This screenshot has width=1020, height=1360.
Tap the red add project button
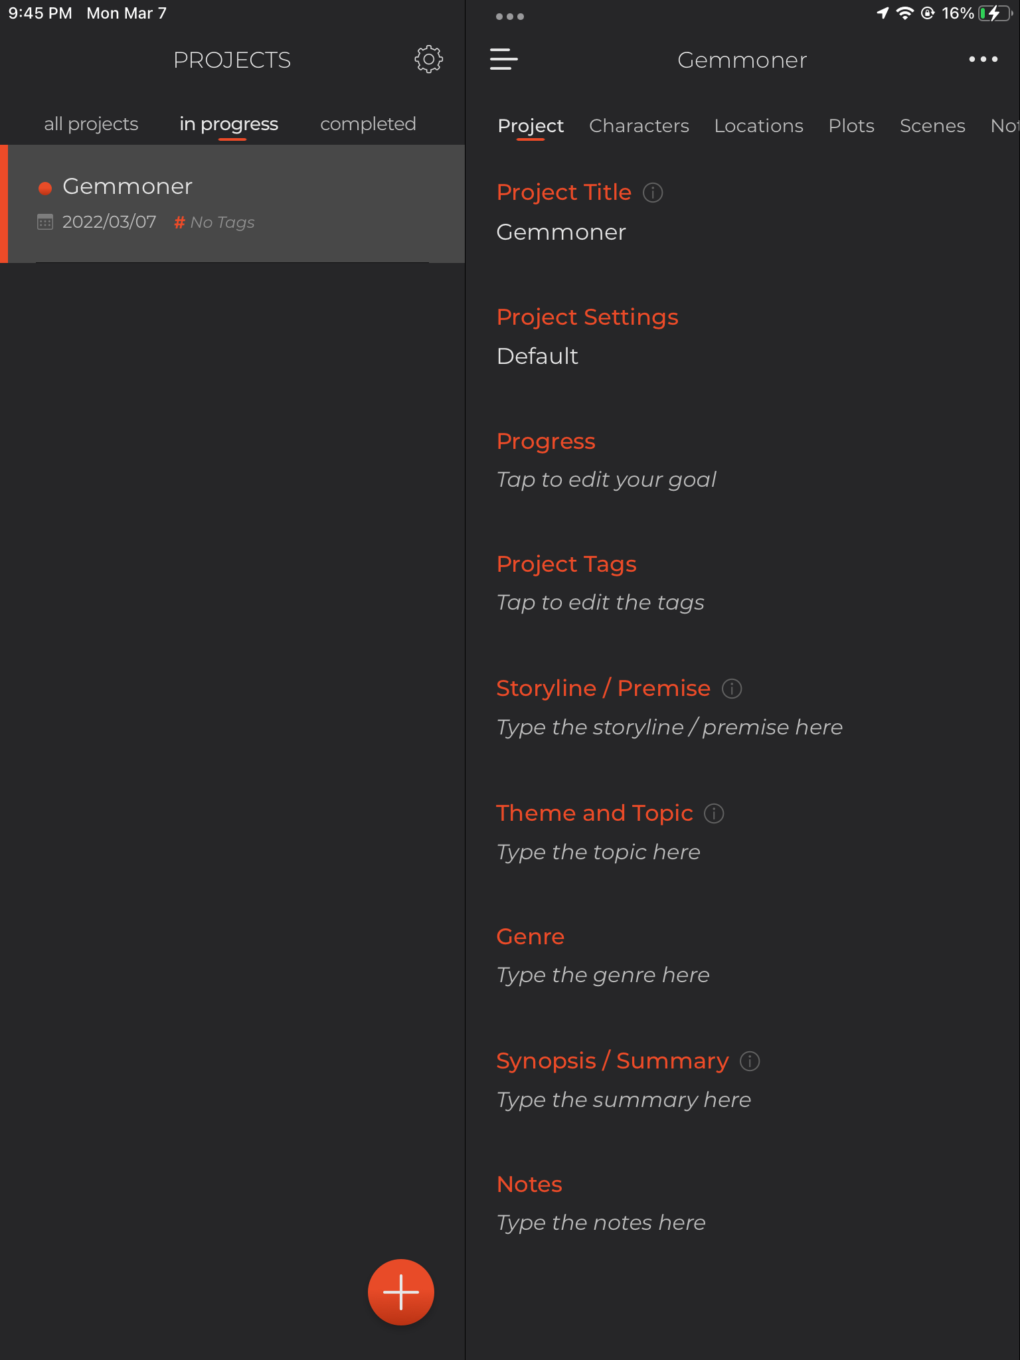coord(401,1292)
